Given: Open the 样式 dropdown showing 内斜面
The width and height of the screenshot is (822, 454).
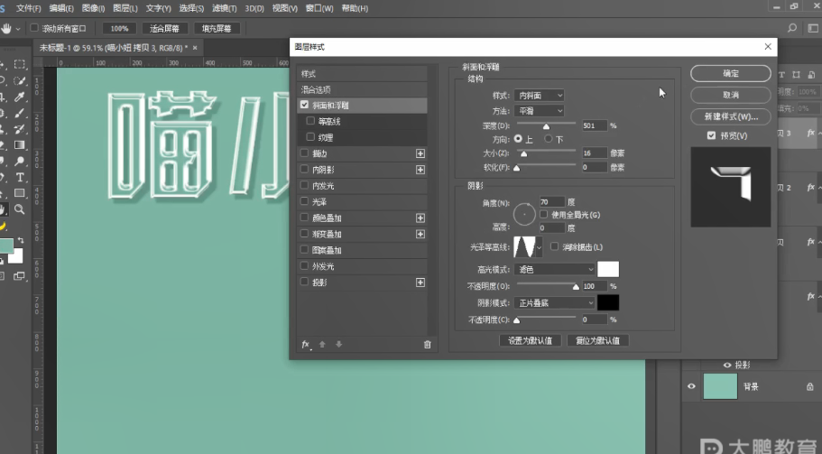Looking at the screenshot, I should click(x=540, y=96).
